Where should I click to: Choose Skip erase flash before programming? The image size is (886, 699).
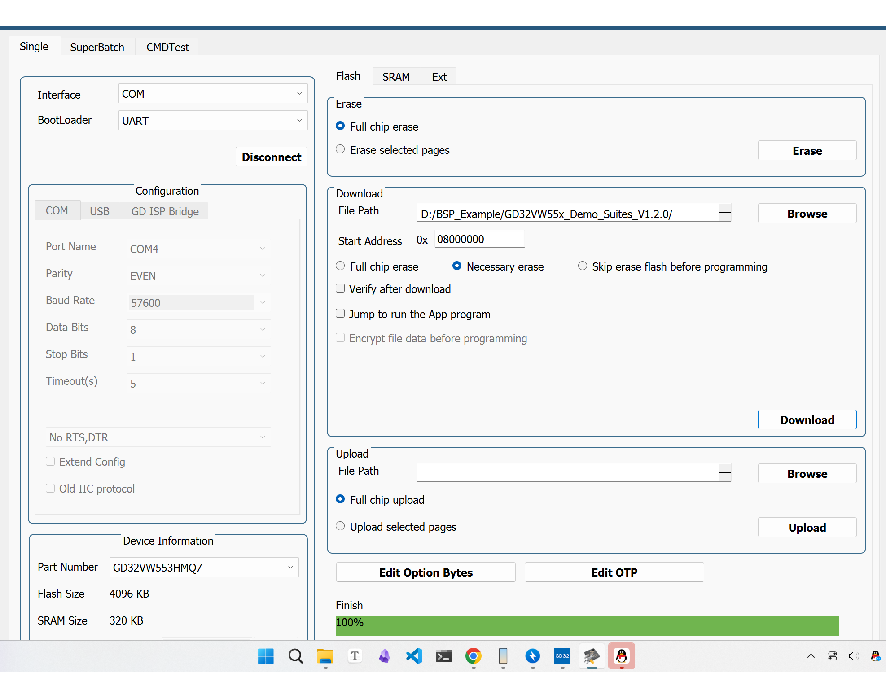(583, 266)
